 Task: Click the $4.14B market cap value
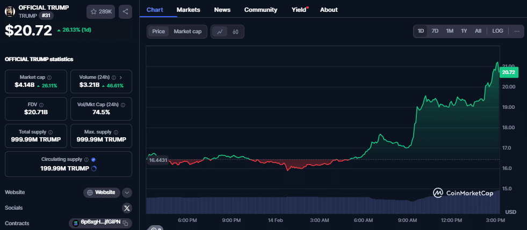coord(25,85)
